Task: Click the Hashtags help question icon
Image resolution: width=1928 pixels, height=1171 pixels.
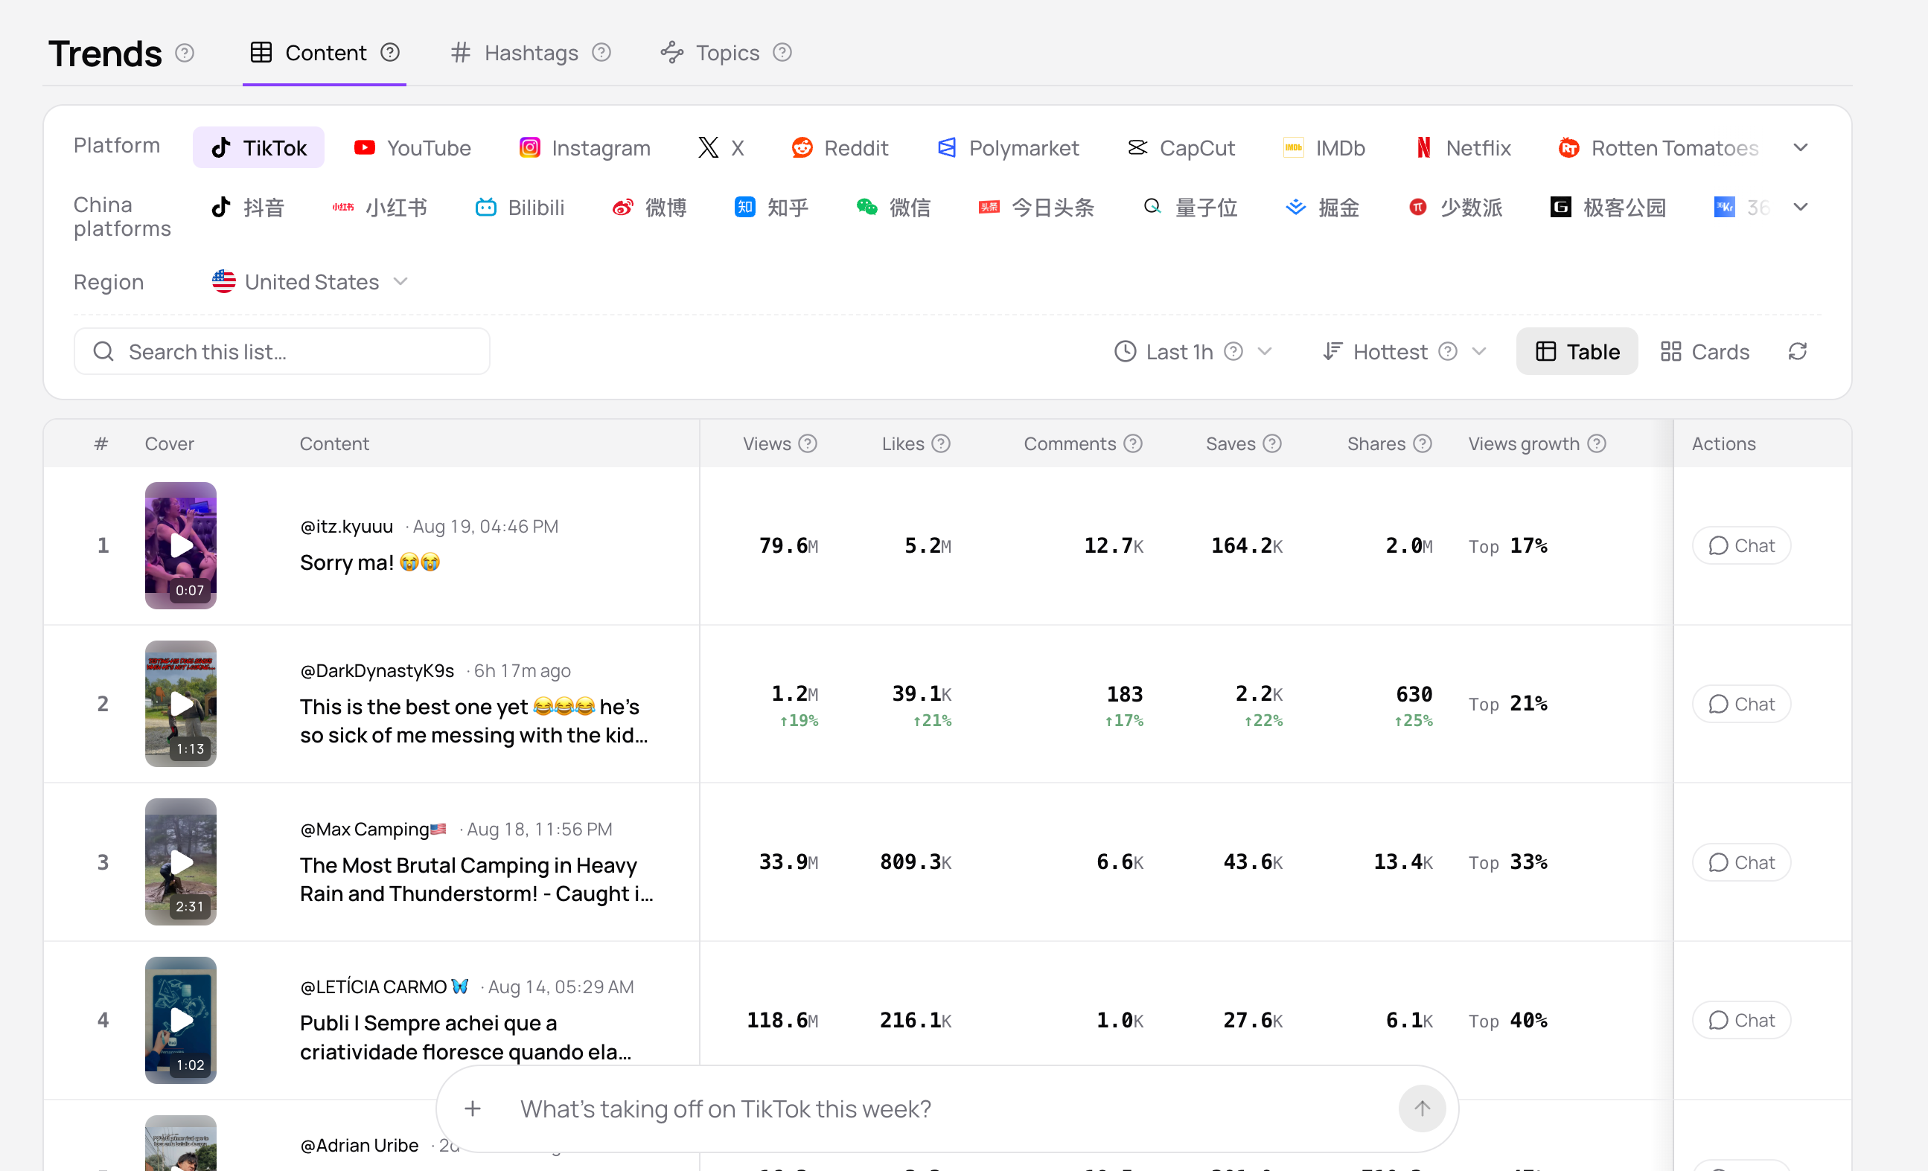Action: pyautogui.click(x=601, y=52)
